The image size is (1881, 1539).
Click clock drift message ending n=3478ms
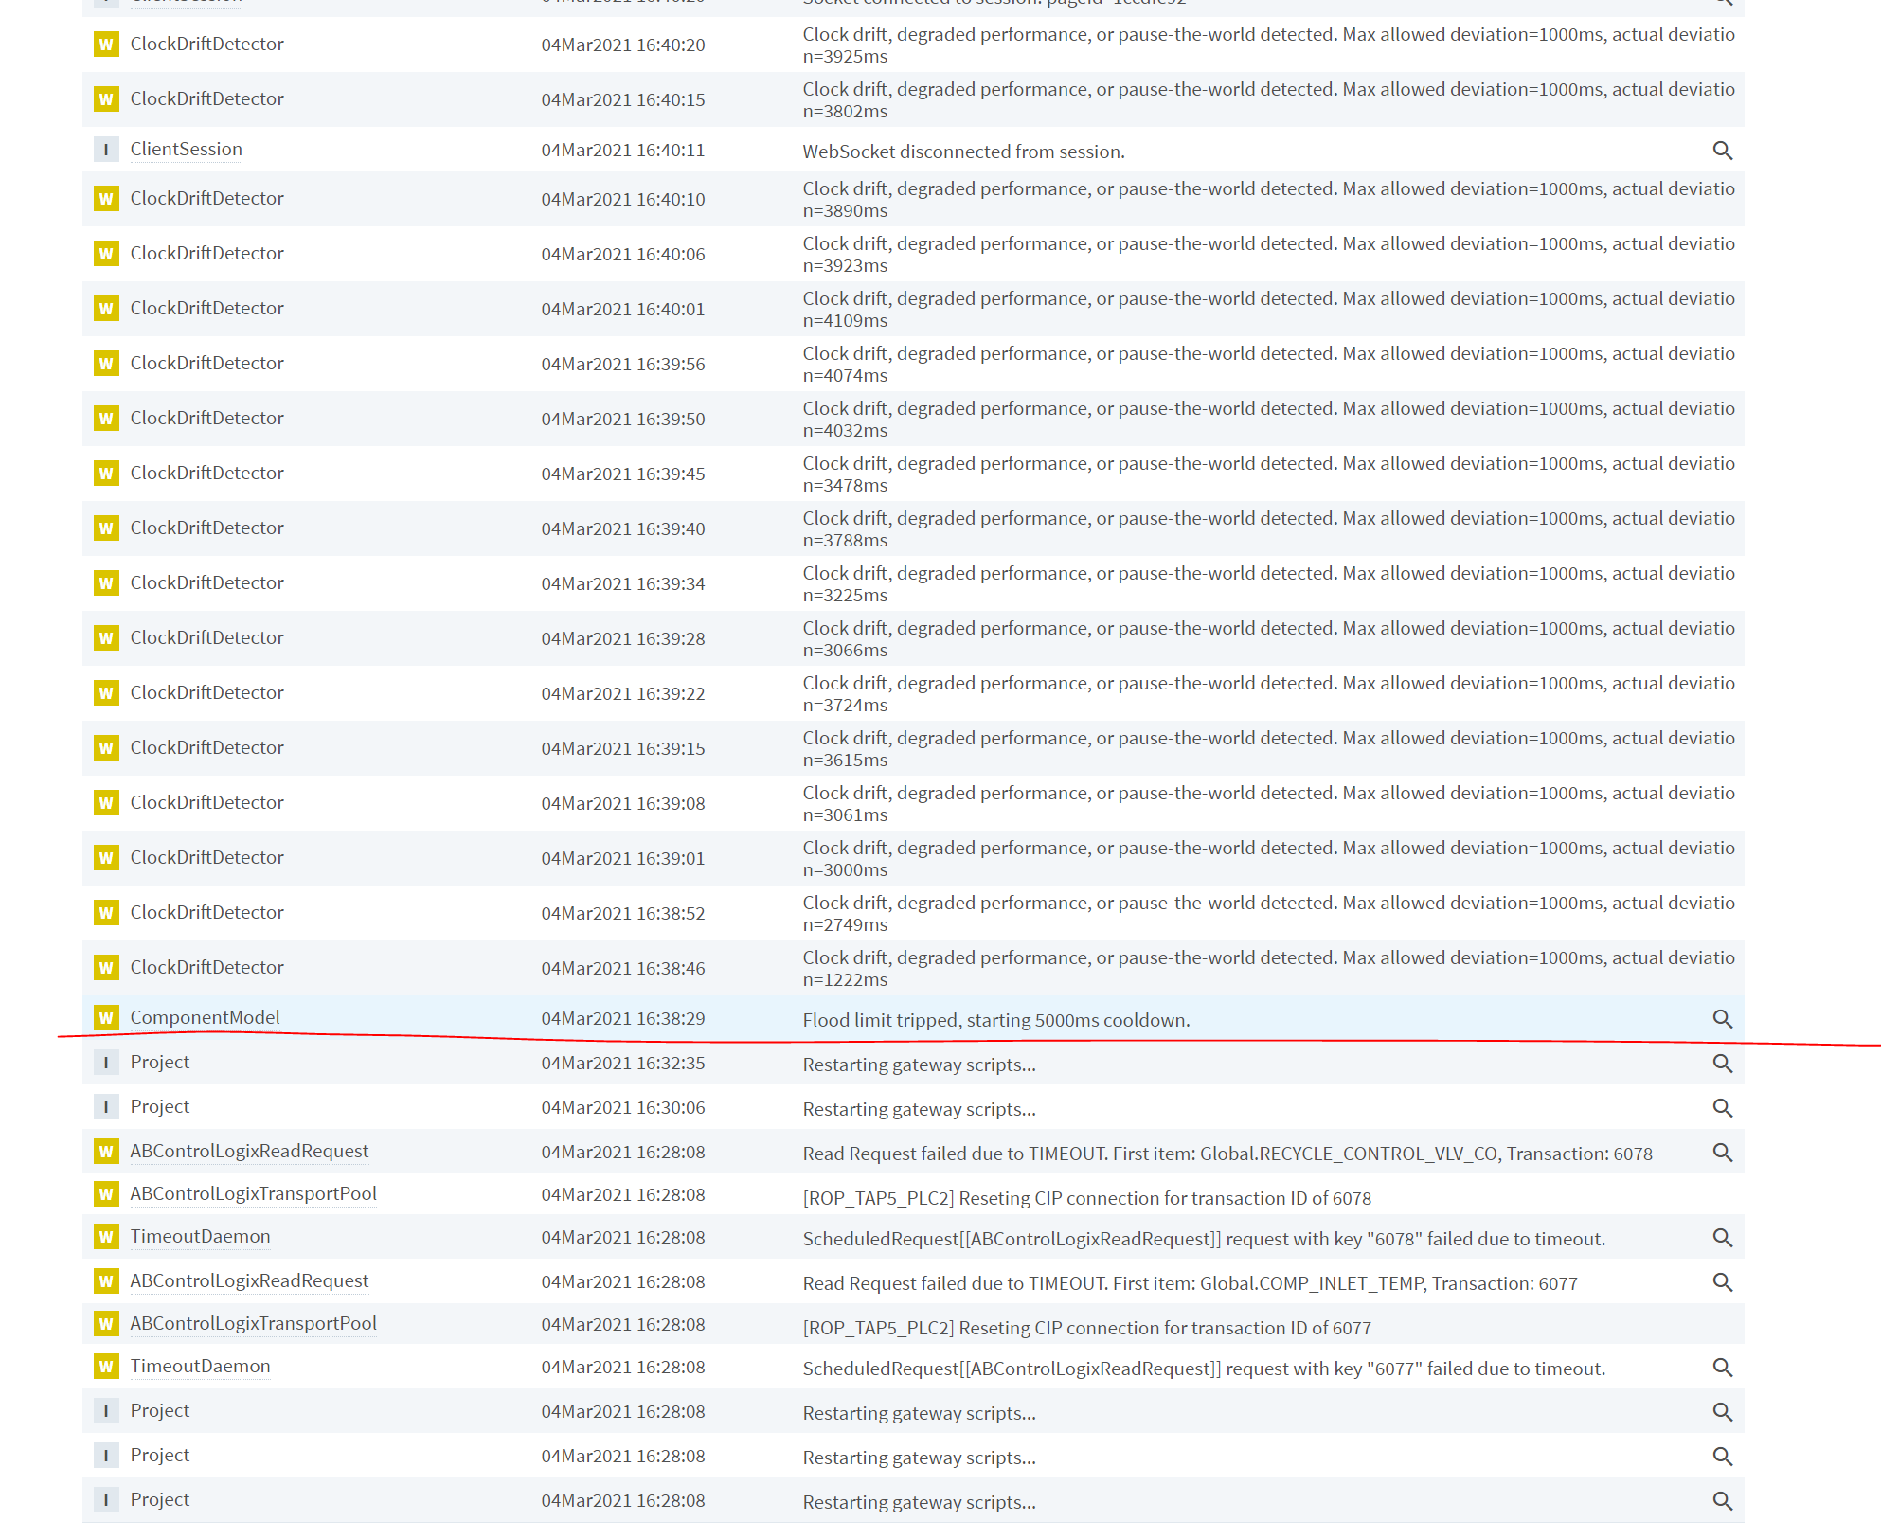[1268, 474]
